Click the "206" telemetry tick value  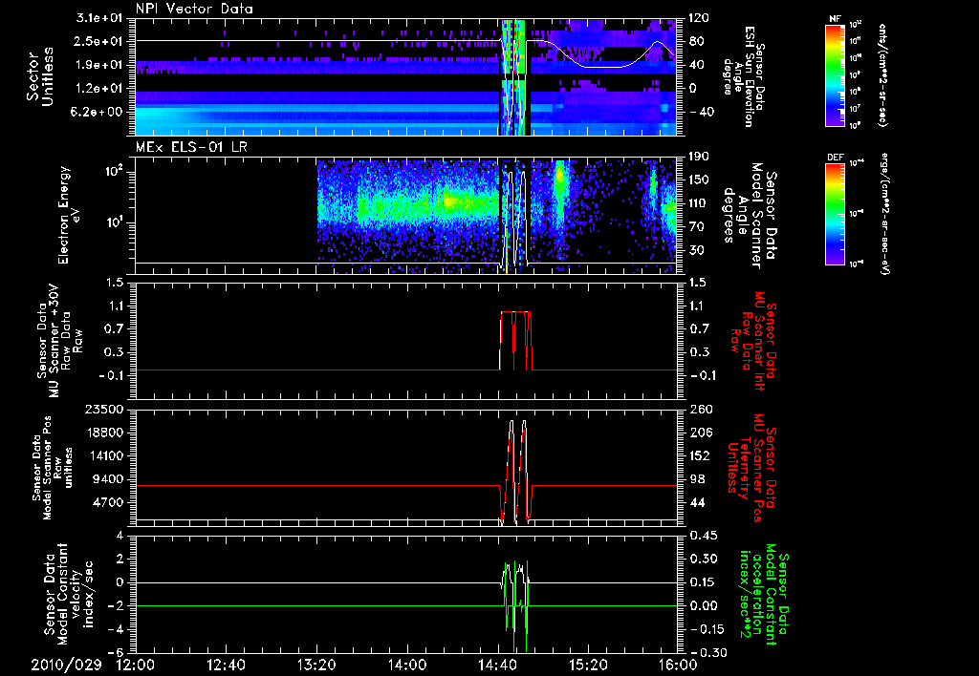point(699,433)
